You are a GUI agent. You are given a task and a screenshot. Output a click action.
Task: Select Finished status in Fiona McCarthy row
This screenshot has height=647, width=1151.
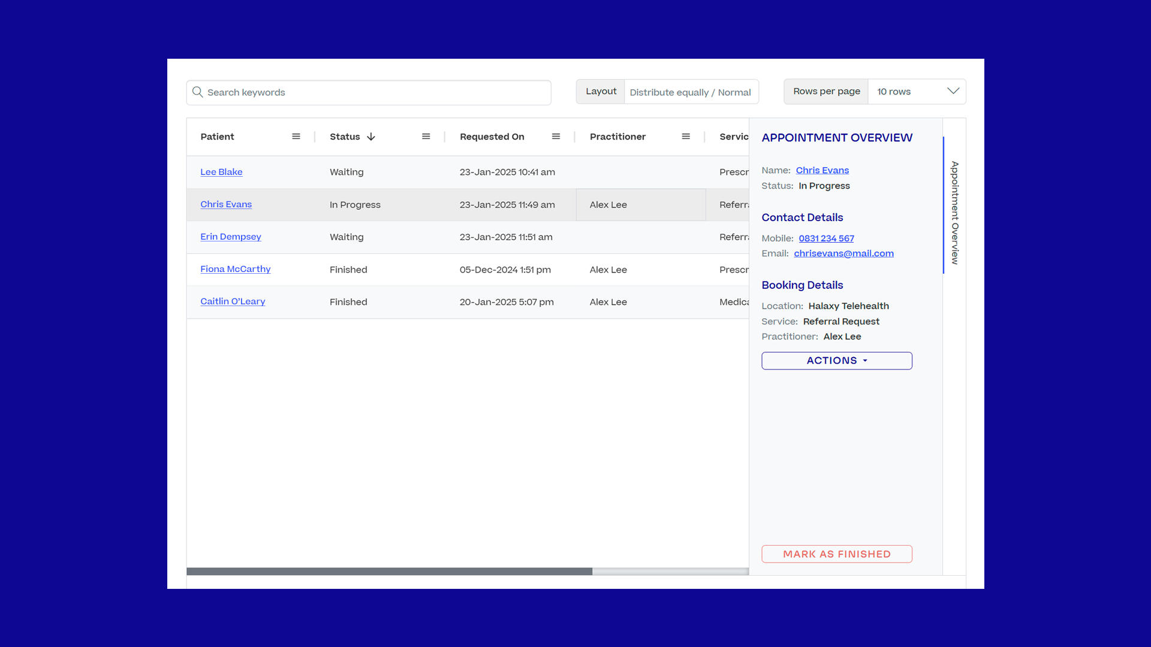point(348,270)
